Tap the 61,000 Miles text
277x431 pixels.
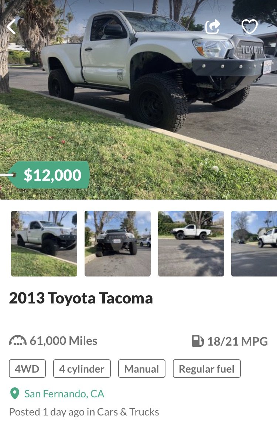pos(64,341)
